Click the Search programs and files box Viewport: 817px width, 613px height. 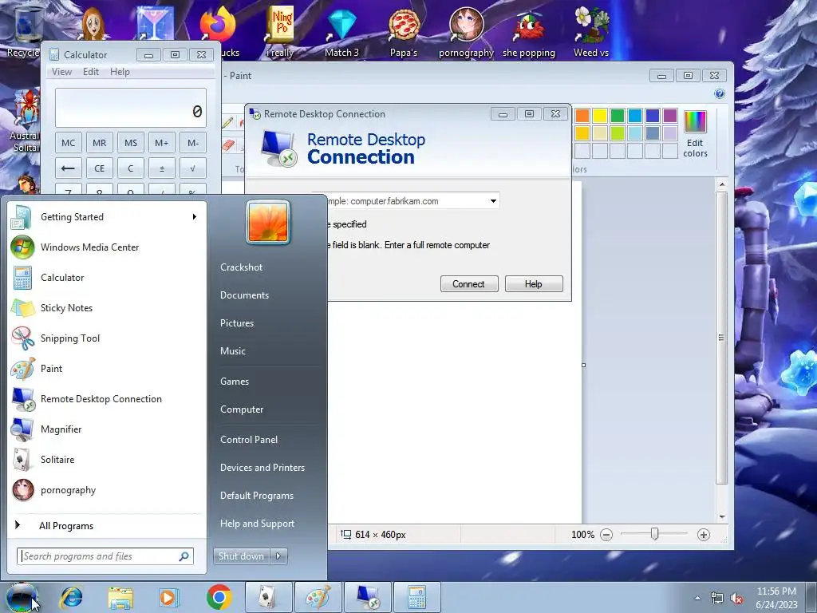tap(105, 556)
